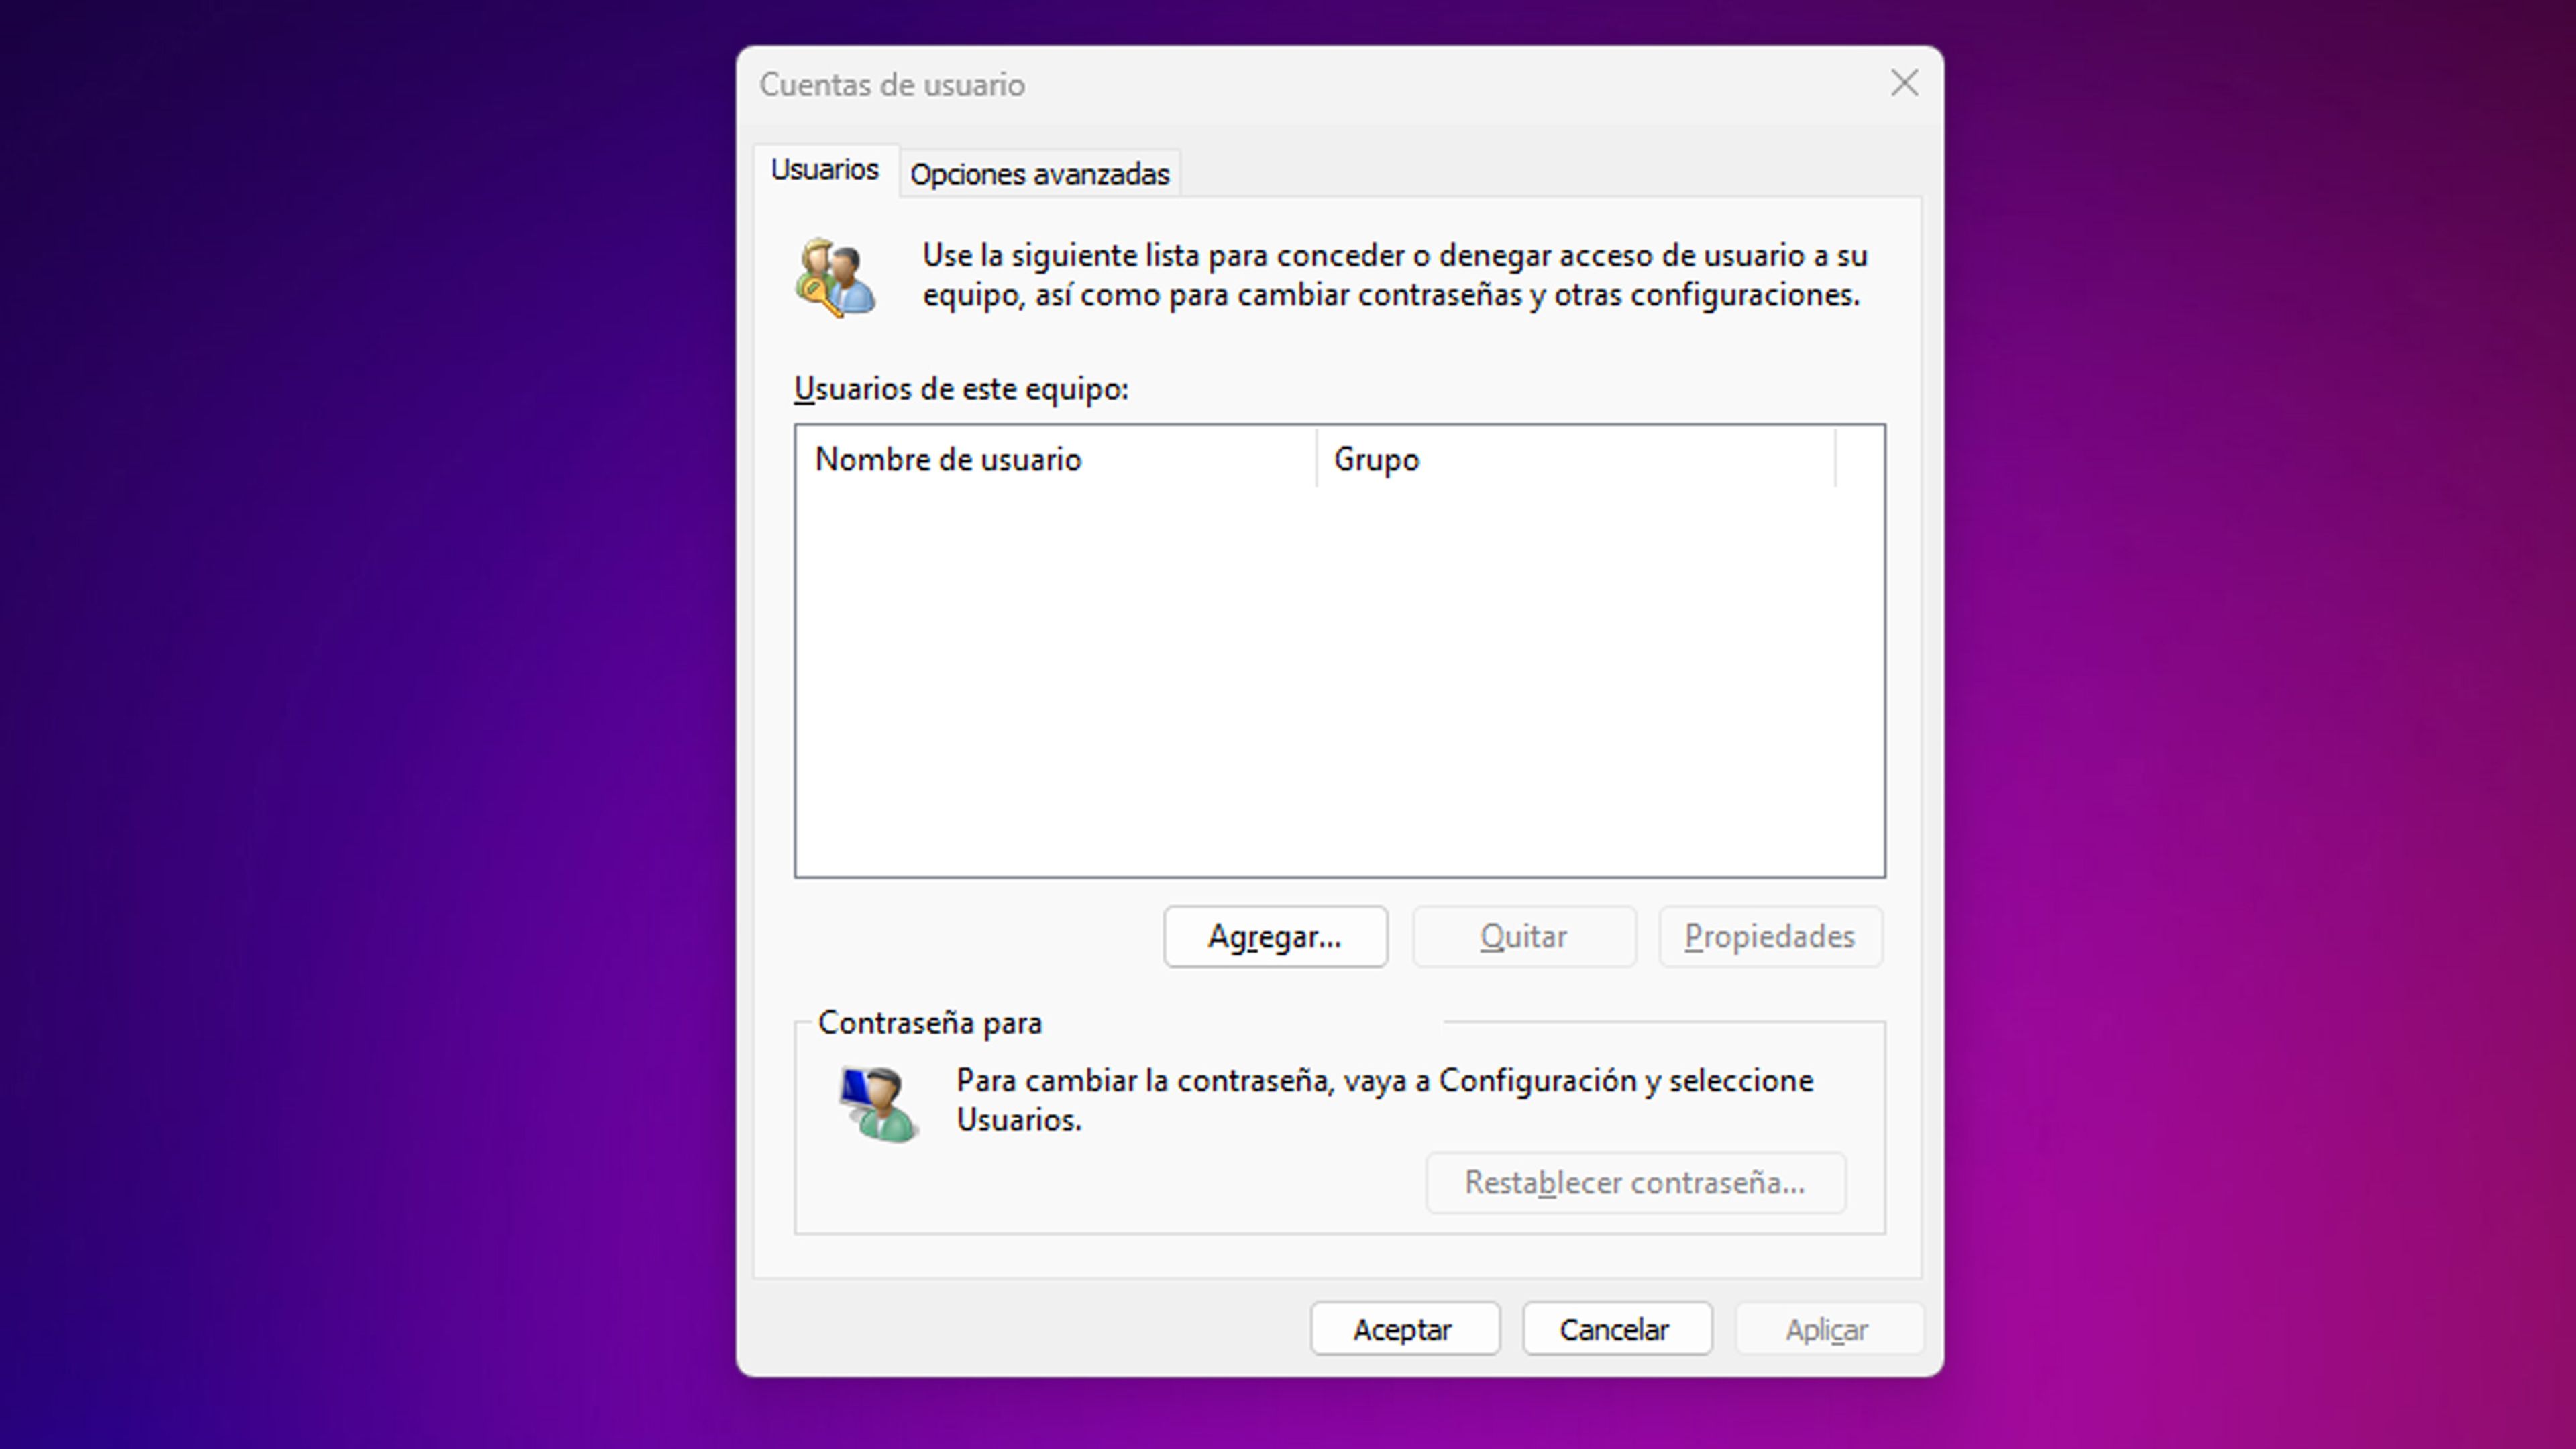The image size is (2576, 1449).
Task: Click the Usuarios de este equipo label
Action: [x=961, y=389]
